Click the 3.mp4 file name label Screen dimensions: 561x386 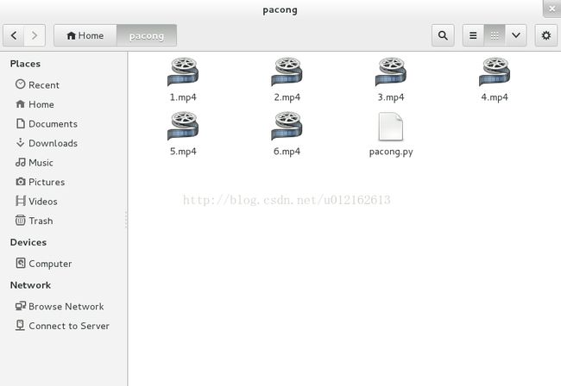pyautogui.click(x=391, y=97)
